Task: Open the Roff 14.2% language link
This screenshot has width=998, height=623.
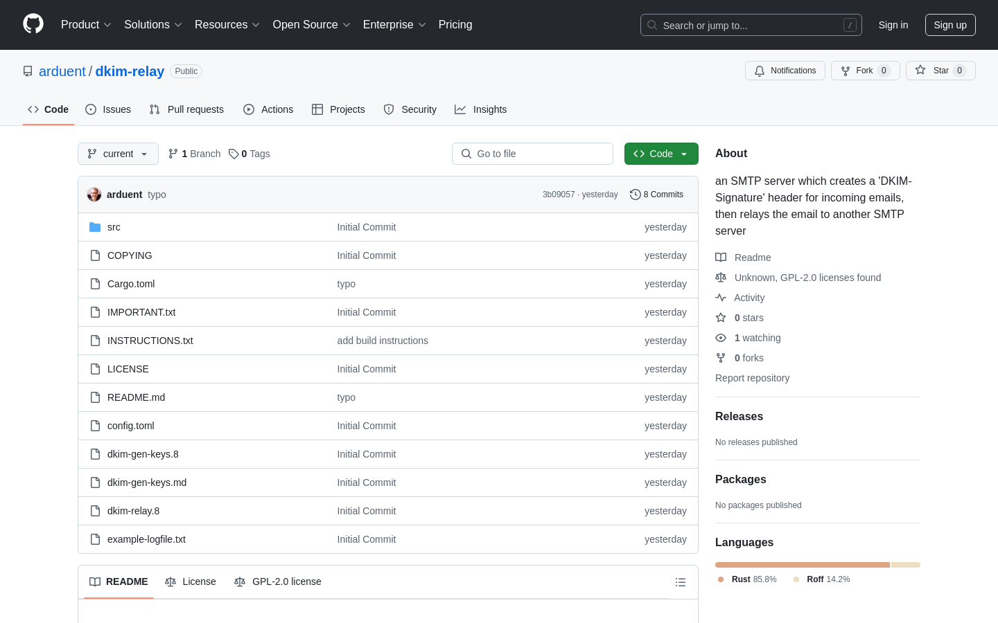Action: 822,579
